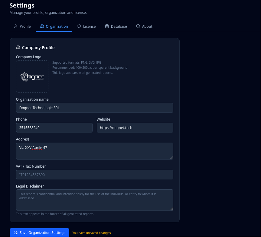Focus the VAT / Tax Number field
The image size is (261, 237).
95,175
